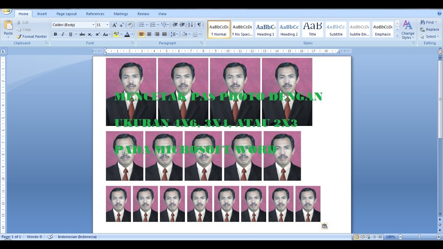Viewport: 443px width, 249px height.
Task: Click the spelling check status bar icon
Action: pyautogui.click(x=50, y=237)
